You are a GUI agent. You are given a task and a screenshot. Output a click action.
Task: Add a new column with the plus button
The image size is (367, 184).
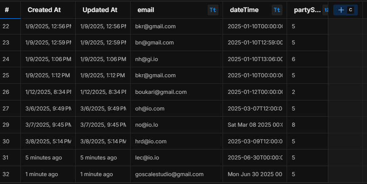coord(345,10)
